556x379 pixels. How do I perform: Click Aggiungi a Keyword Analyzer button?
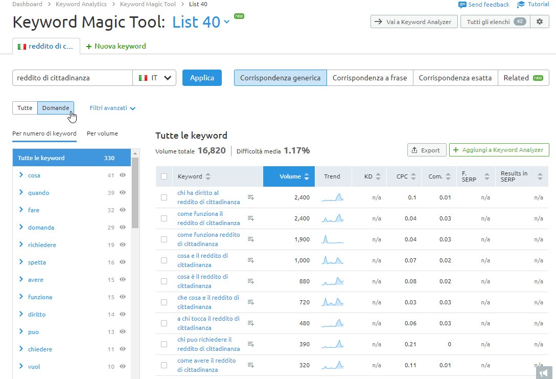click(499, 150)
